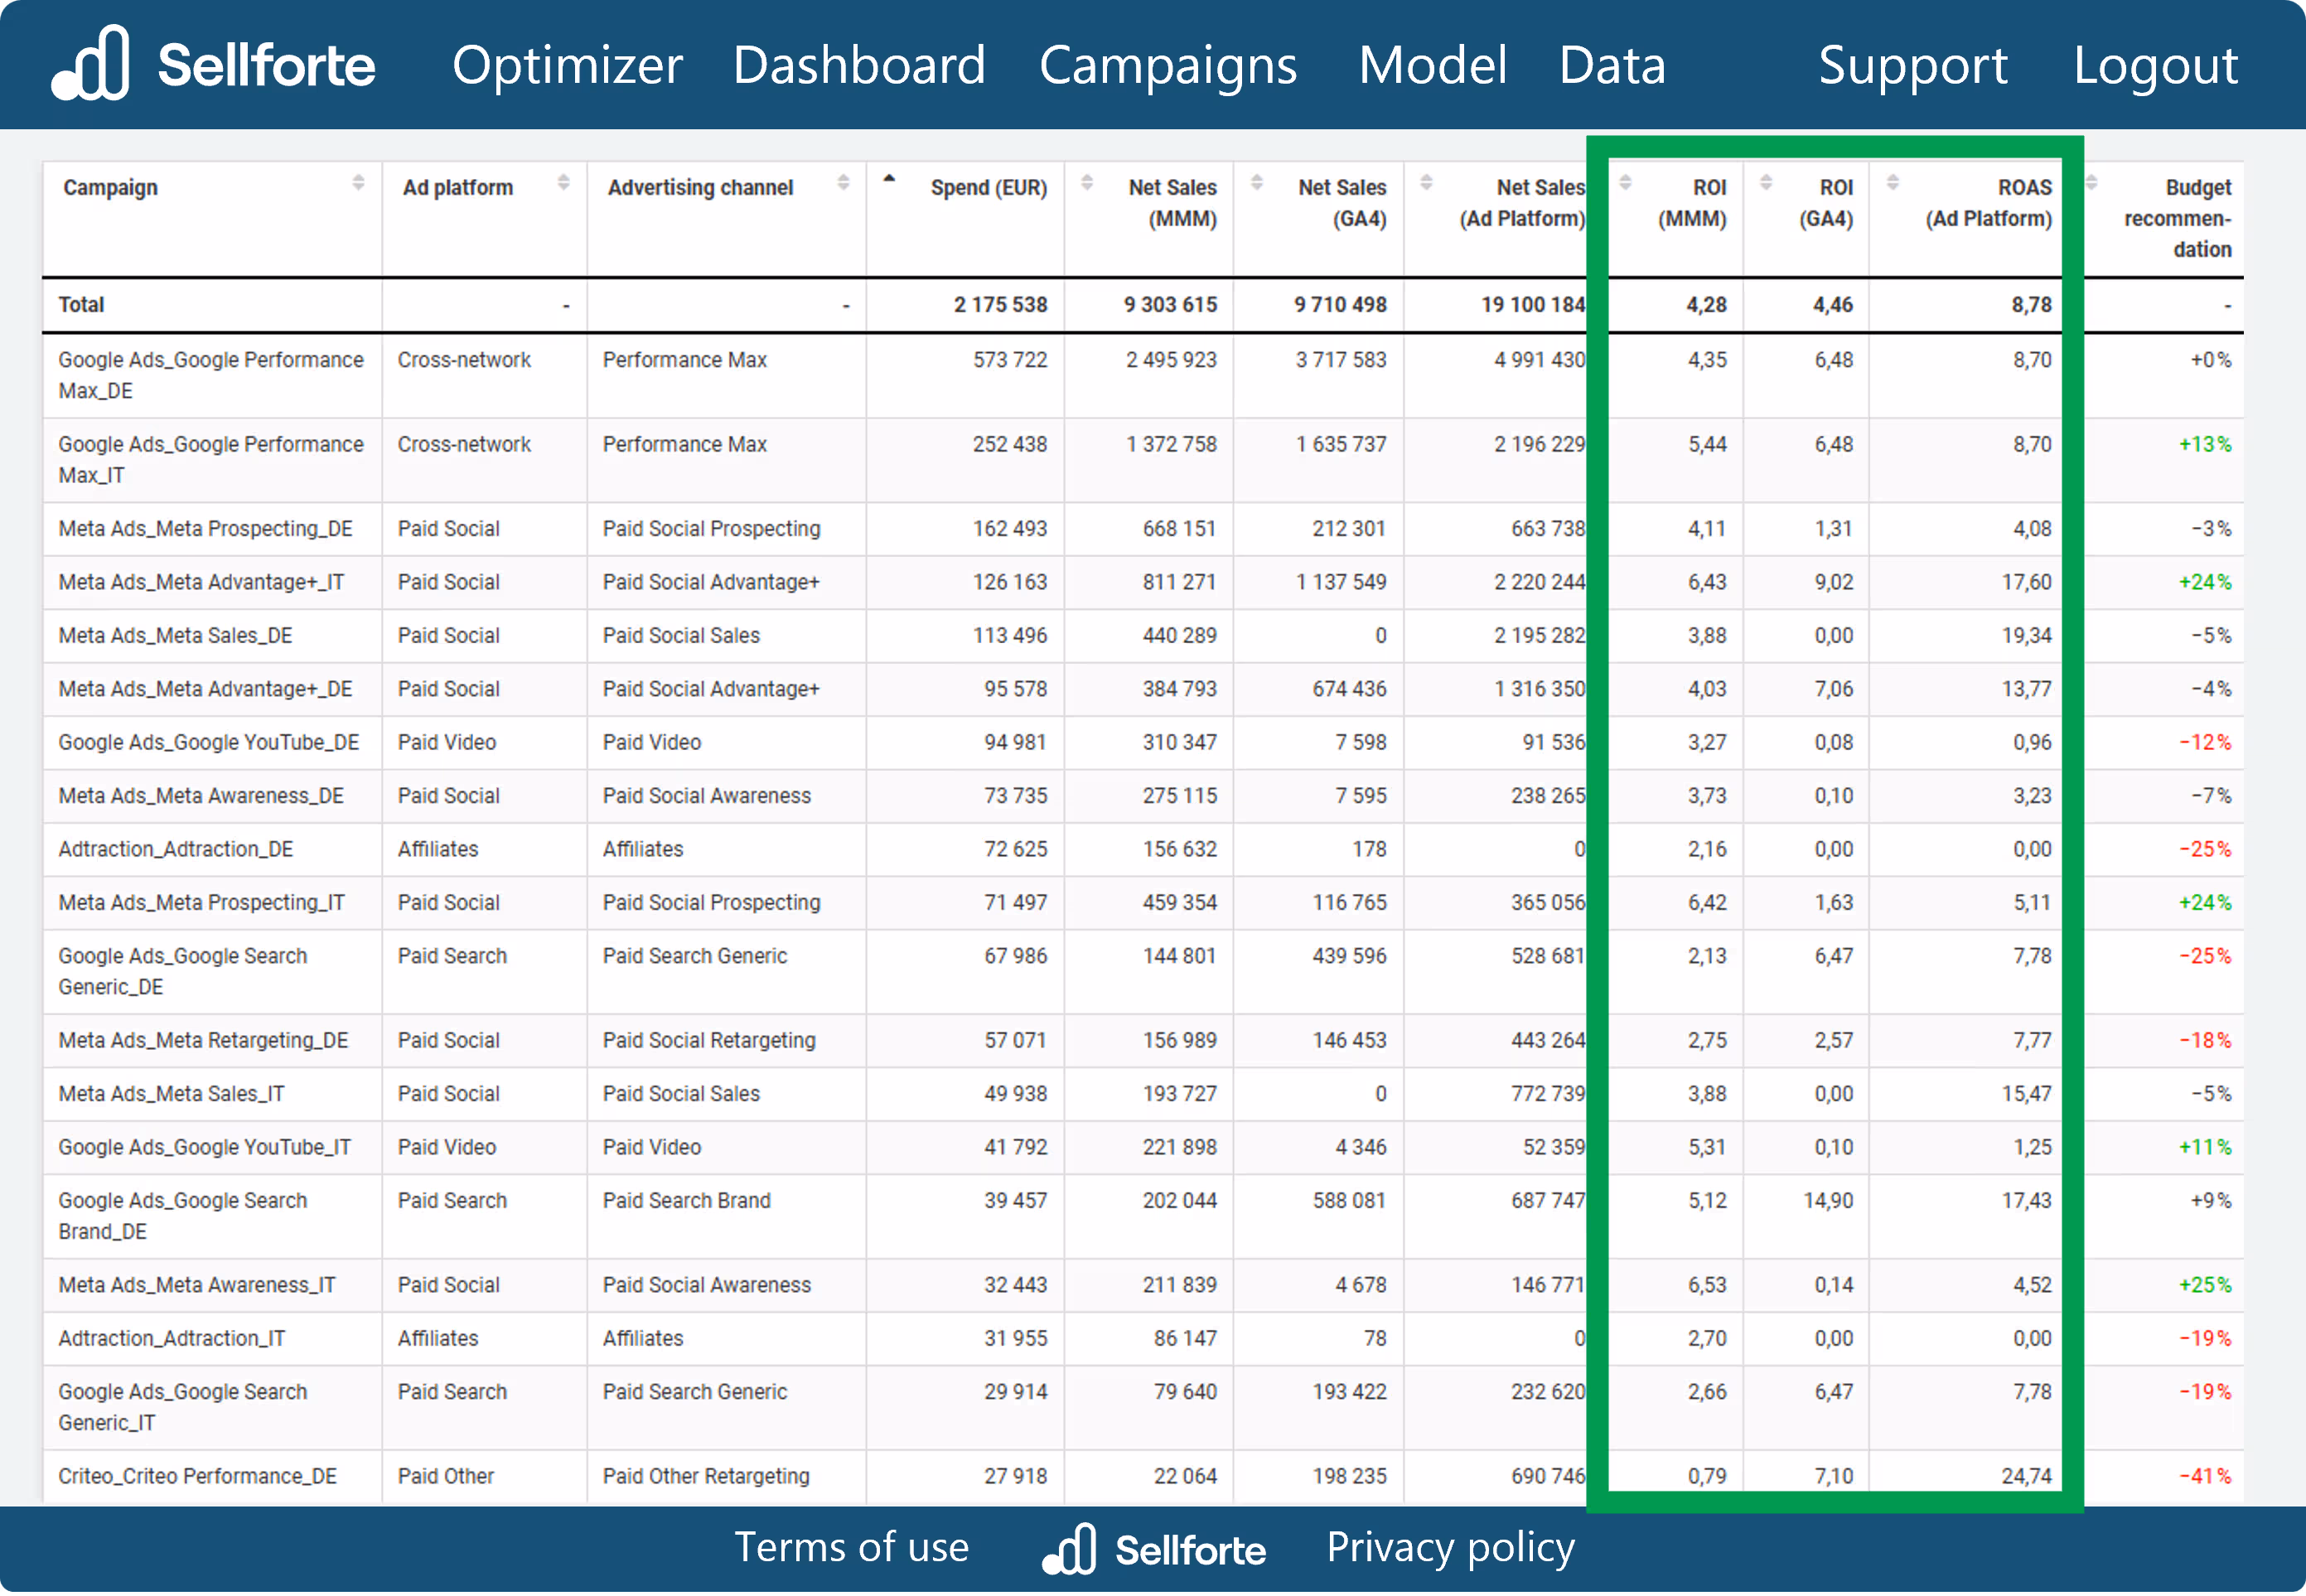Open the Optimizer page
Viewport: 2306px width, 1596px height.
(567, 66)
